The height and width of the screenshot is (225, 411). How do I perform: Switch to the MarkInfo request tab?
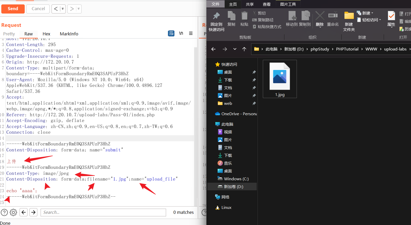click(x=69, y=34)
